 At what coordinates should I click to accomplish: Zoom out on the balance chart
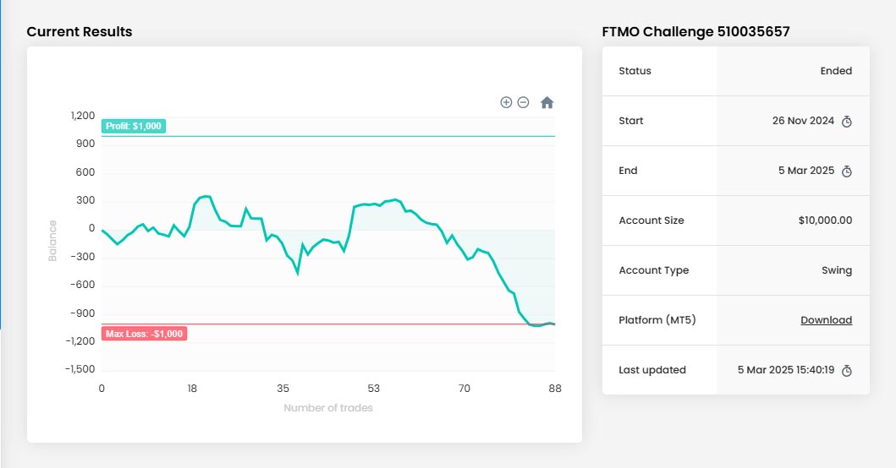click(x=523, y=102)
